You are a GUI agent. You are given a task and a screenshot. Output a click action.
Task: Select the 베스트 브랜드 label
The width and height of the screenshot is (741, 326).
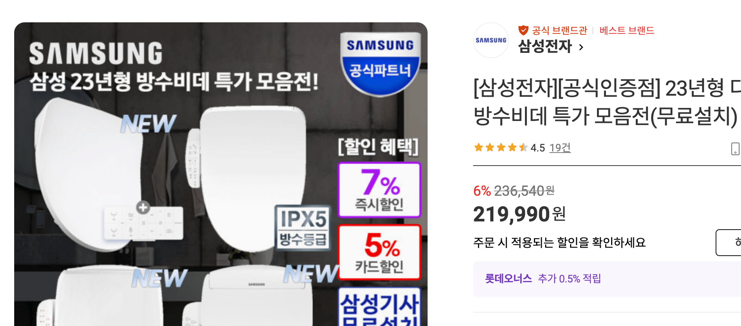pyautogui.click(x=627, y=30)
